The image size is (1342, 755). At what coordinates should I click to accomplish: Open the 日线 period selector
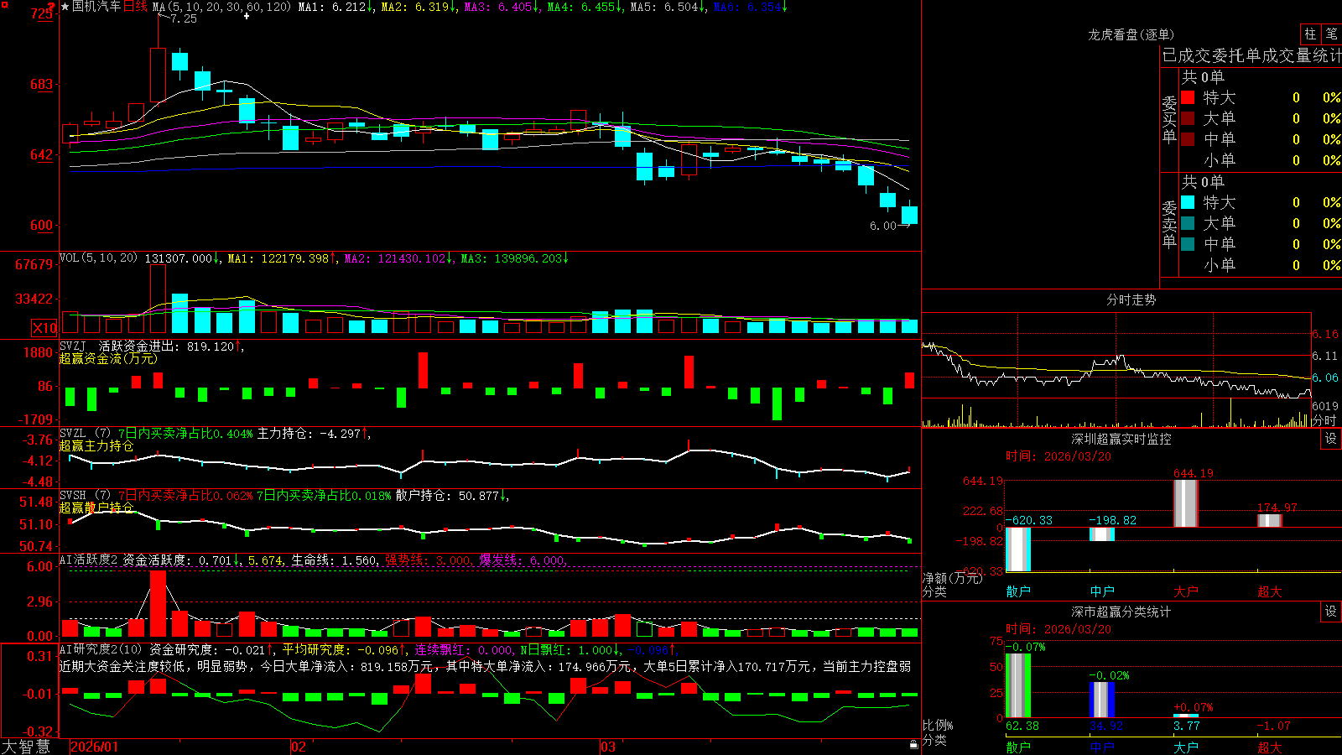135,7
